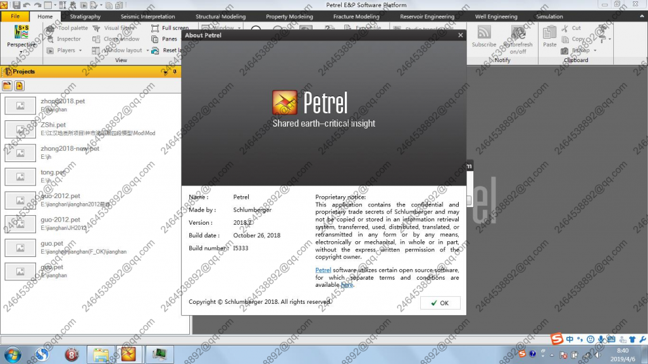Viewport: 648px width, 364px height.
Task: Open the Inspector tool
Action: pyautogui.click(x=64, y=39)
